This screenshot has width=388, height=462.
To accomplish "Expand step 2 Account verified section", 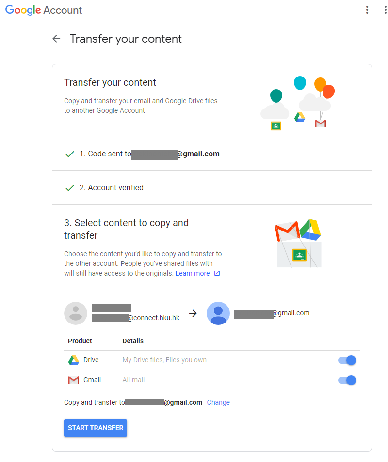I will pos(212,188).
